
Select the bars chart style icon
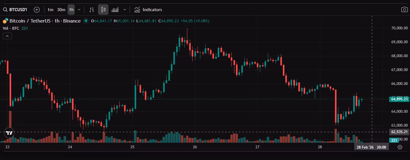(91, 10)
